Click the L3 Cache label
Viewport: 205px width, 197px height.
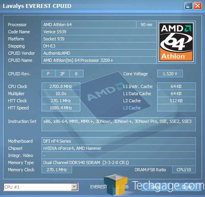click(132, 108)
